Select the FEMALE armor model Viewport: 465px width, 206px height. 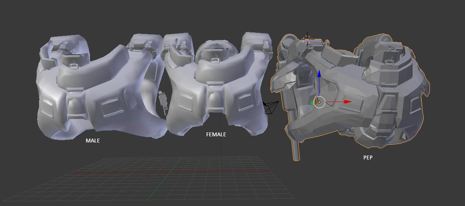(217, 85)
